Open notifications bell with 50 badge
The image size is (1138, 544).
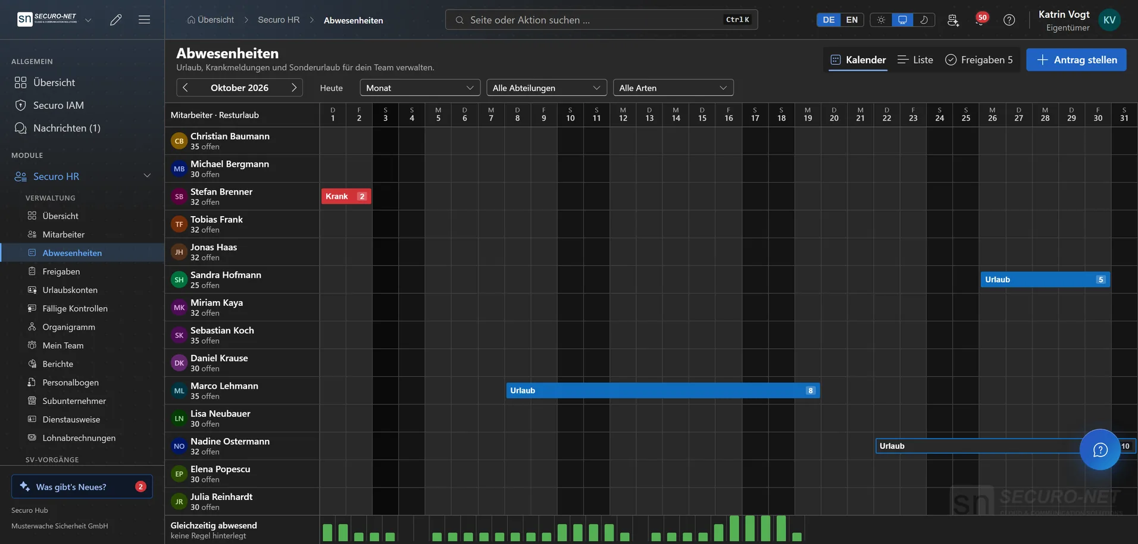(x=980, y=20)
